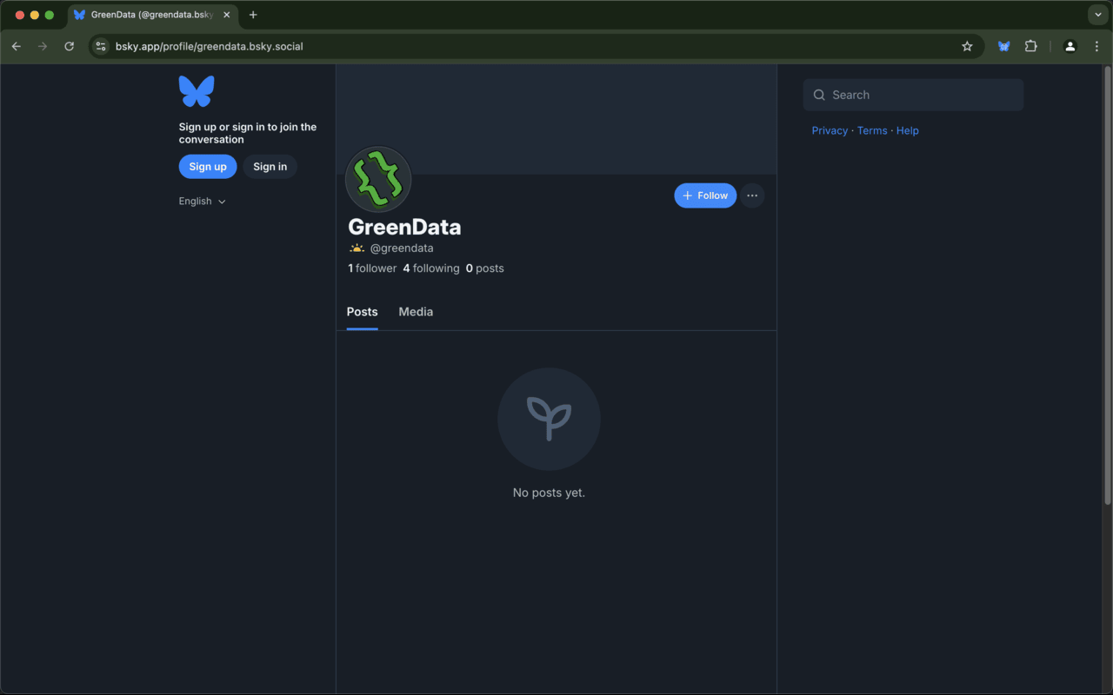Open the Bluesky butterfly extension icon
The width and height of the screenshot is (1113, 695).
(1003, 46)
